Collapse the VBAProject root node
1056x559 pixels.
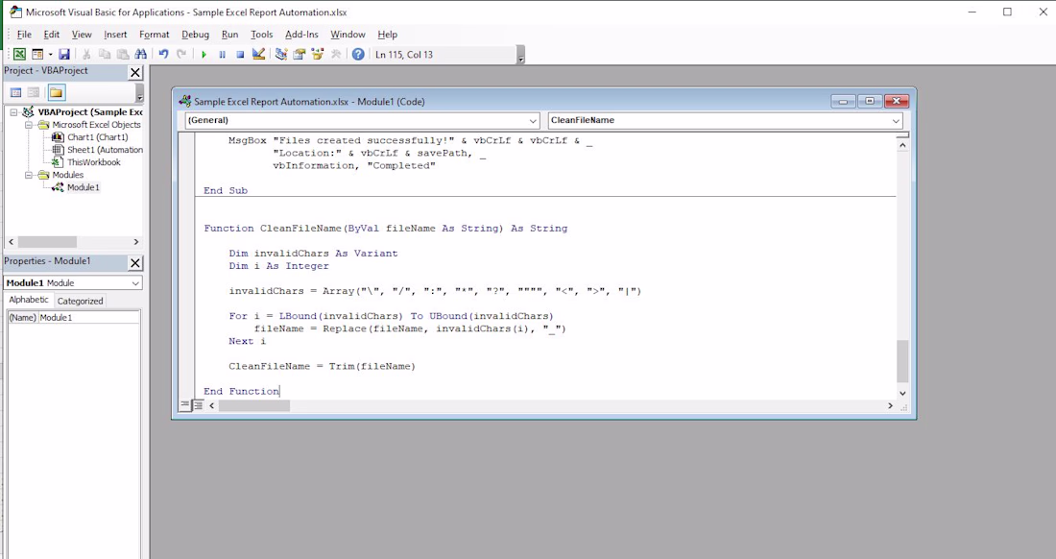coord(13,112)
